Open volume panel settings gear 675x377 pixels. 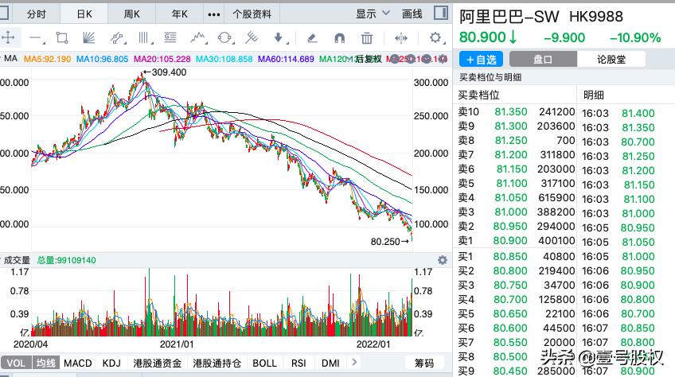pos(442,260)
